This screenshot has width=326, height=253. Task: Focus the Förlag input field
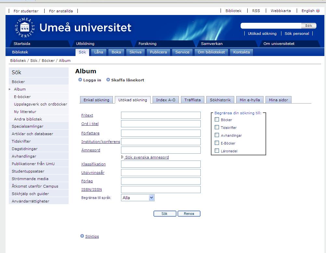(x=161, y=181)
